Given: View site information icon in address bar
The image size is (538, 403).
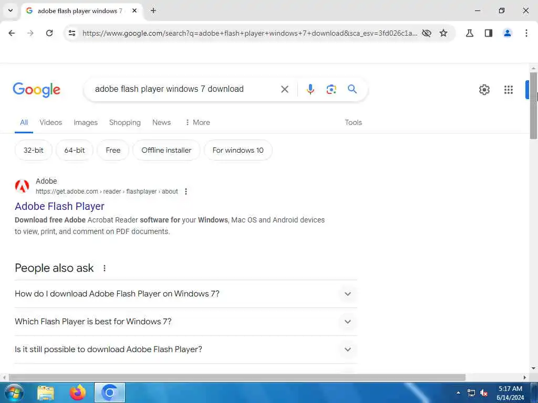Looking at the screenshot, I should (x=71, y=33).
